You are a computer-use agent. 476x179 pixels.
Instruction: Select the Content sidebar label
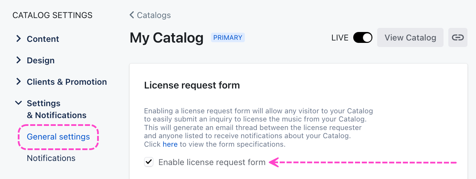point(43,39)
